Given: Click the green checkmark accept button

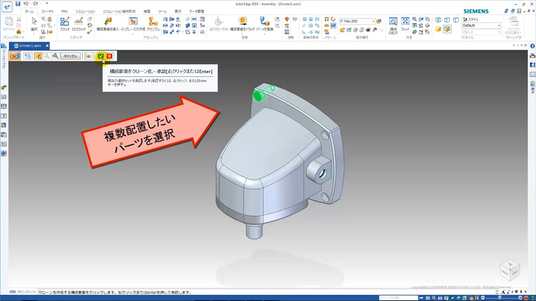Looking at the screenshot, I should click(x=101, y=56).
